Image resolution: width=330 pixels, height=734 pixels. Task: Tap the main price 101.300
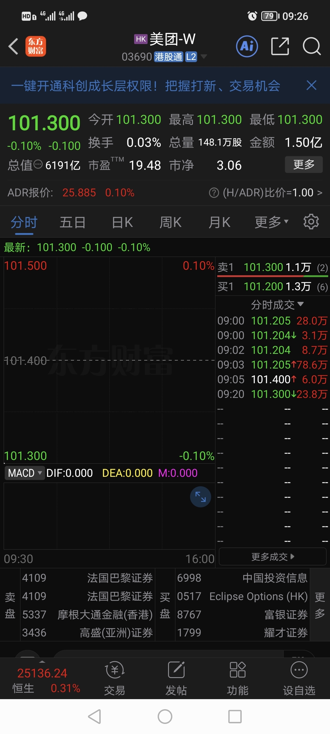pos(44,123)
